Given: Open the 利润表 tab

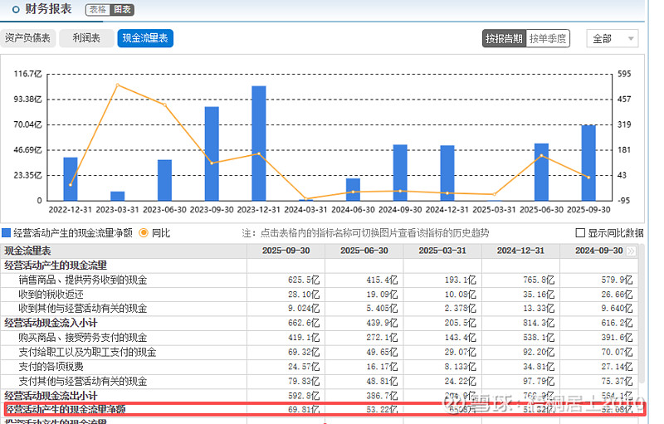Looking at the screenshot, I should click(86, 38).
